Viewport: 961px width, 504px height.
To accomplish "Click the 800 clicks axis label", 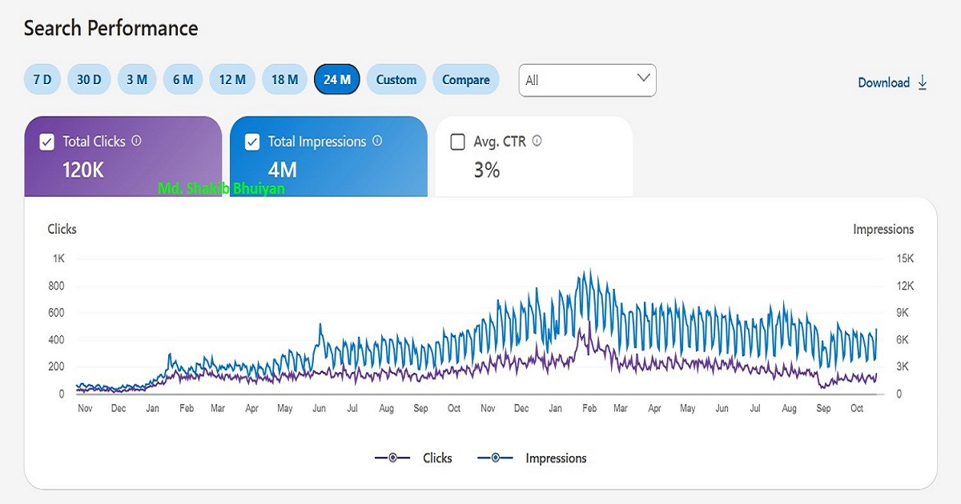I will (x=56, y=286).
